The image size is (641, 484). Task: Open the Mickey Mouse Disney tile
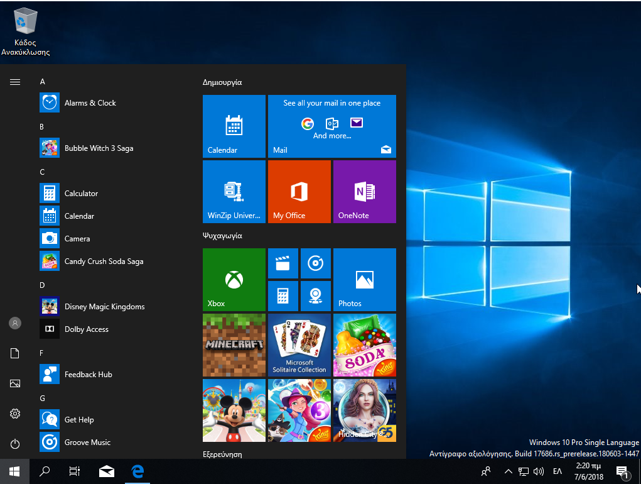(x=234, y=410)
